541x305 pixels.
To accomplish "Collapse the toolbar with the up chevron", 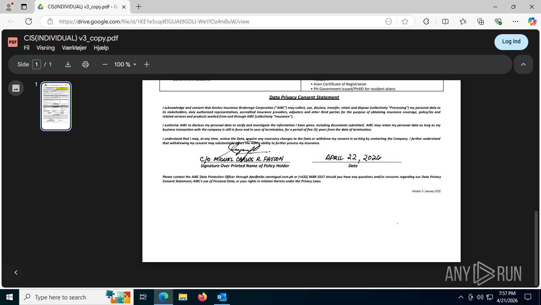I will click(523, 64).
